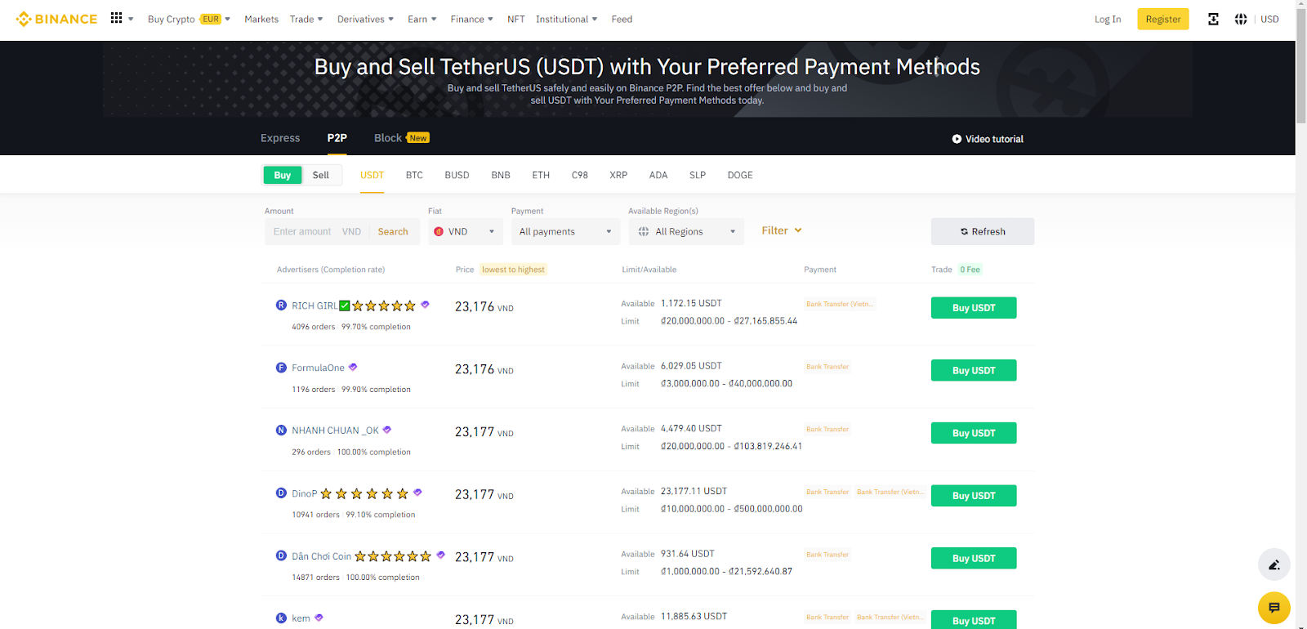Buy USDT from RICH GIRL

[x=974, y=307]
